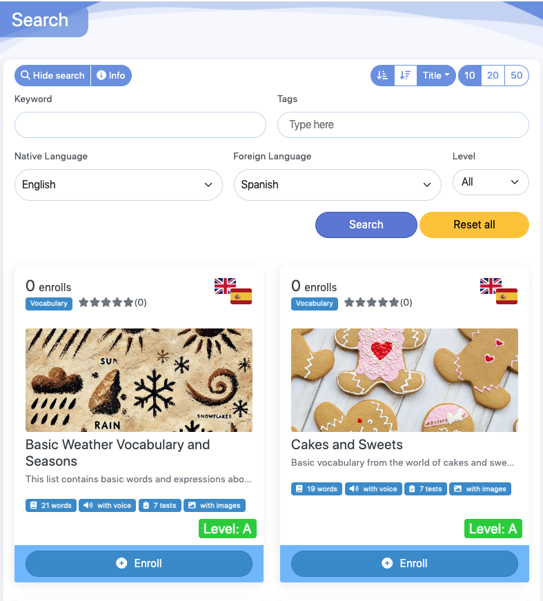
Task: Click UK-Spain flags on Basic Weather card
Action: click(233, 291)
